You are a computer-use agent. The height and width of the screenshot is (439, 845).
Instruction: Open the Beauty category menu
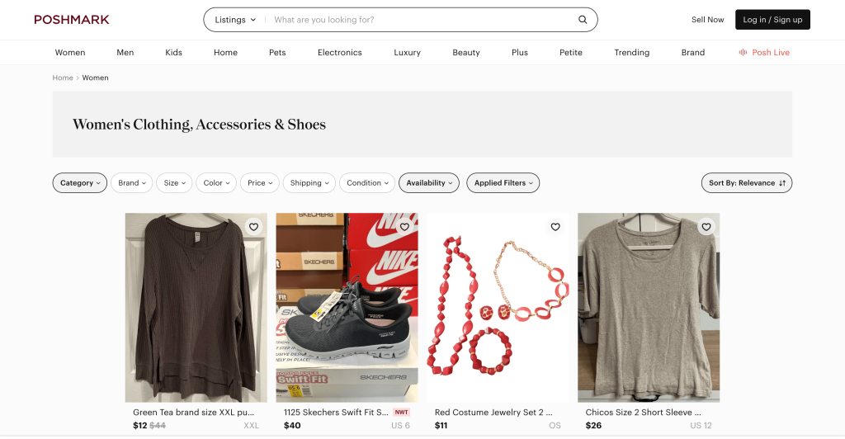pos(466,52)
